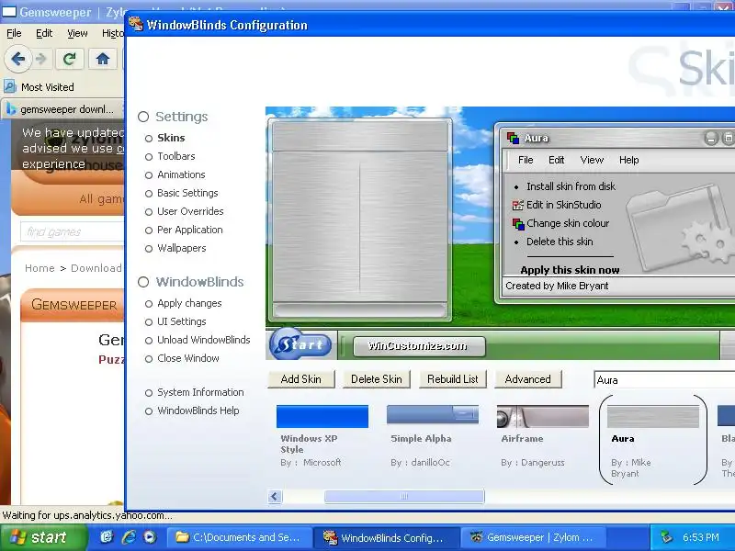This screenshot has height=551, width=735.
Task: Go to the browser Home icon
Action: [103, 59]
